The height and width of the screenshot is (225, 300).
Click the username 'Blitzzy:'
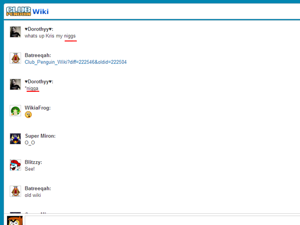33,162
